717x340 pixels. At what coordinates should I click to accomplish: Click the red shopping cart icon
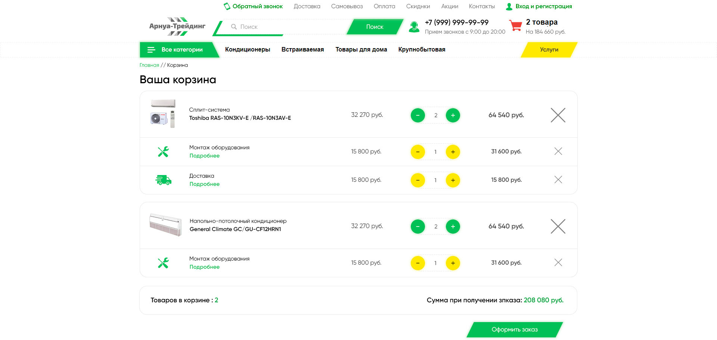tap(516, 26)
